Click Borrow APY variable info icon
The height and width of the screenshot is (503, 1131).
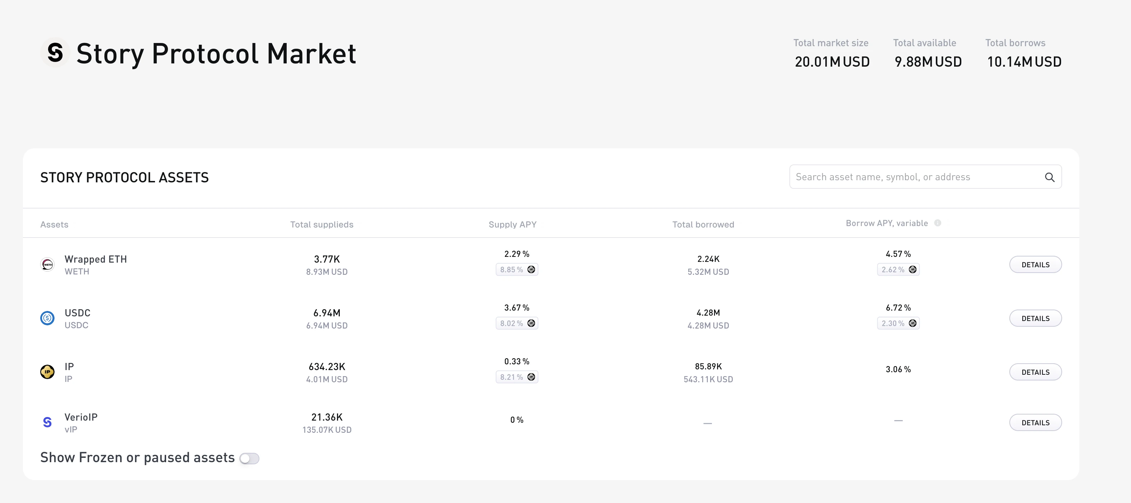[937, 223]
